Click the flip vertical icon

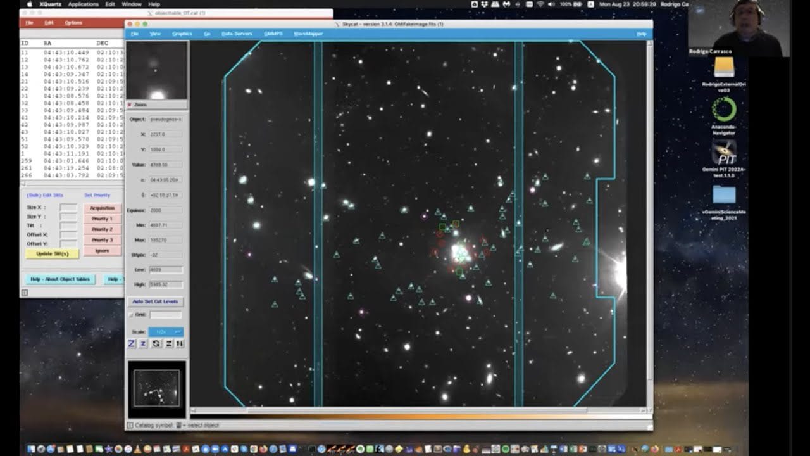(x=180, y=343)
